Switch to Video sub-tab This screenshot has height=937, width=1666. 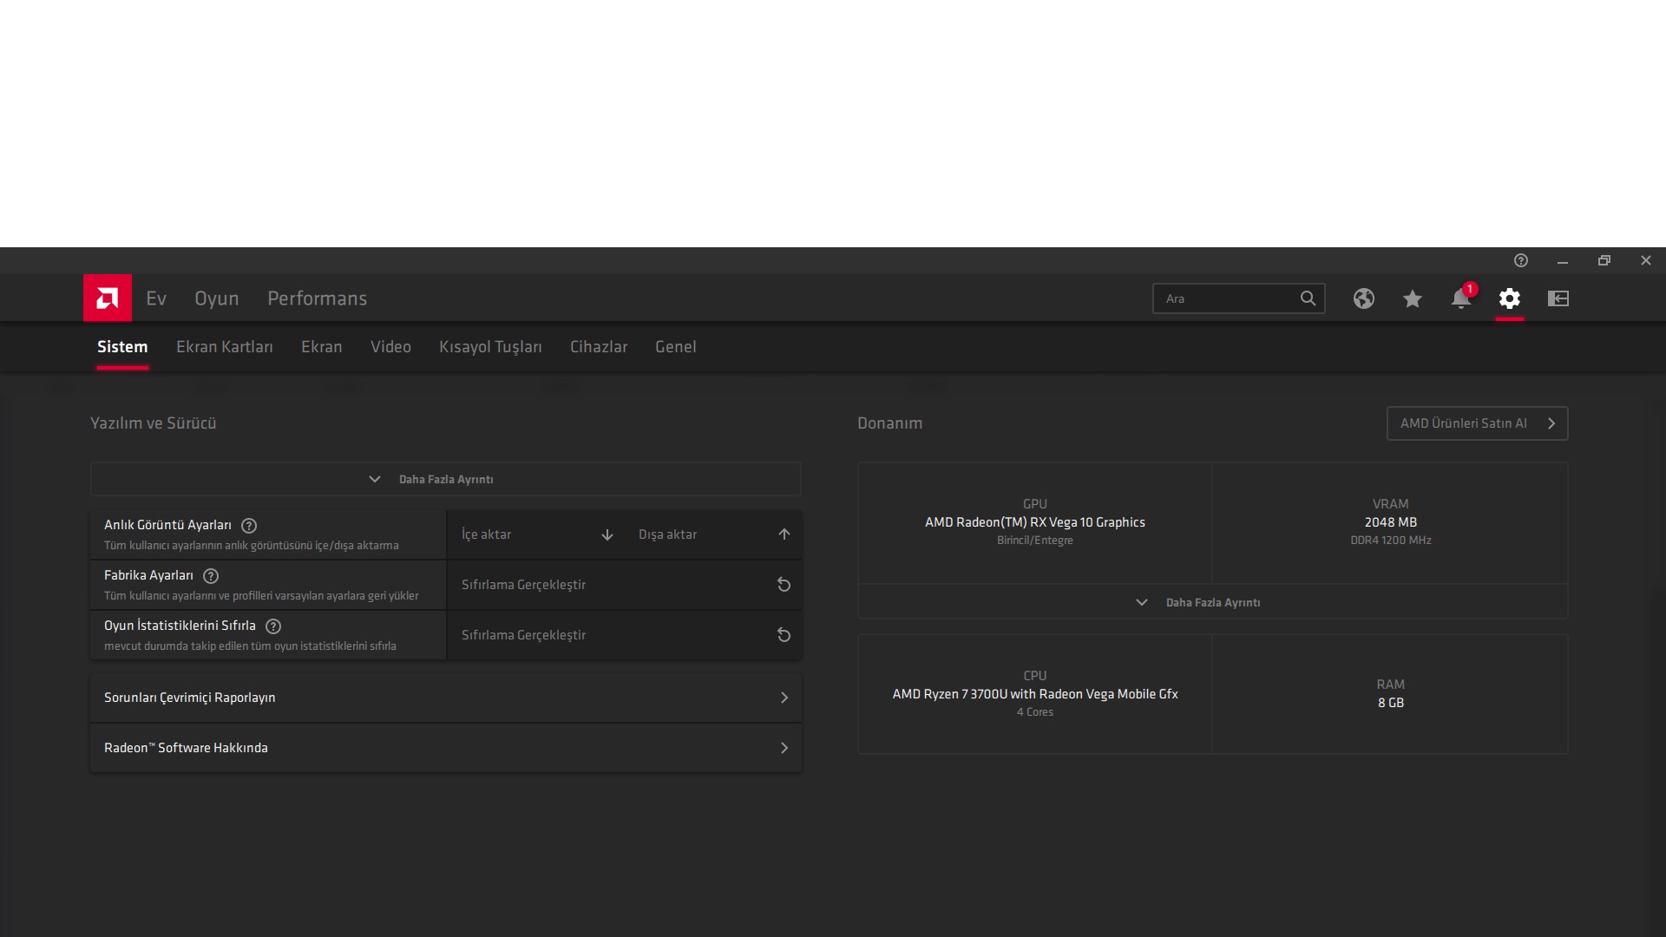390,347
